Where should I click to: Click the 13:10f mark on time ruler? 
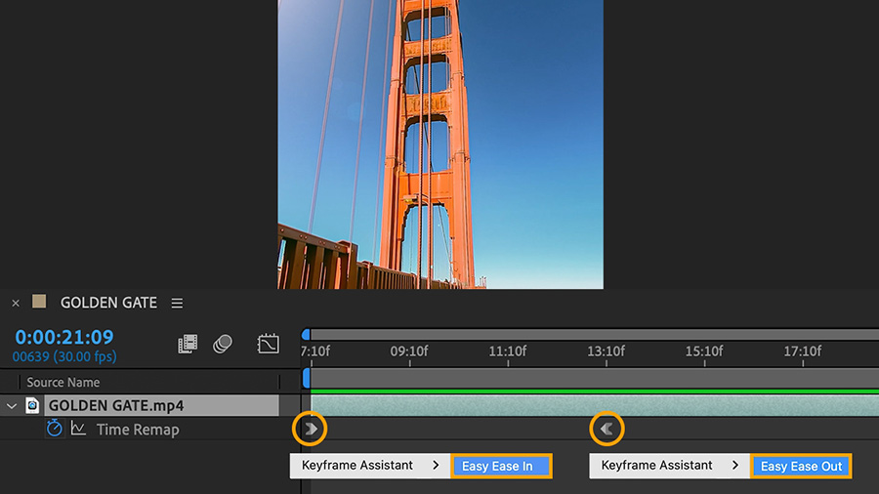tap(606, 351)
